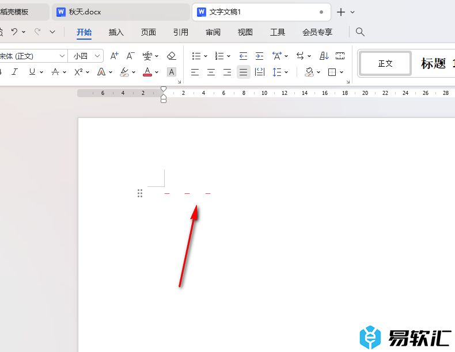The height and width of the screenshot is (352, 455).
Task: Increase the paragraph indent
Action: click(259, 56)
